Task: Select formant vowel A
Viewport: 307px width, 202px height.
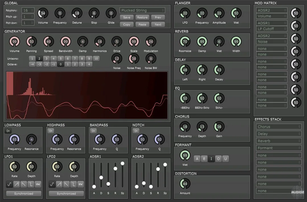Action: (x=197, y=159)
